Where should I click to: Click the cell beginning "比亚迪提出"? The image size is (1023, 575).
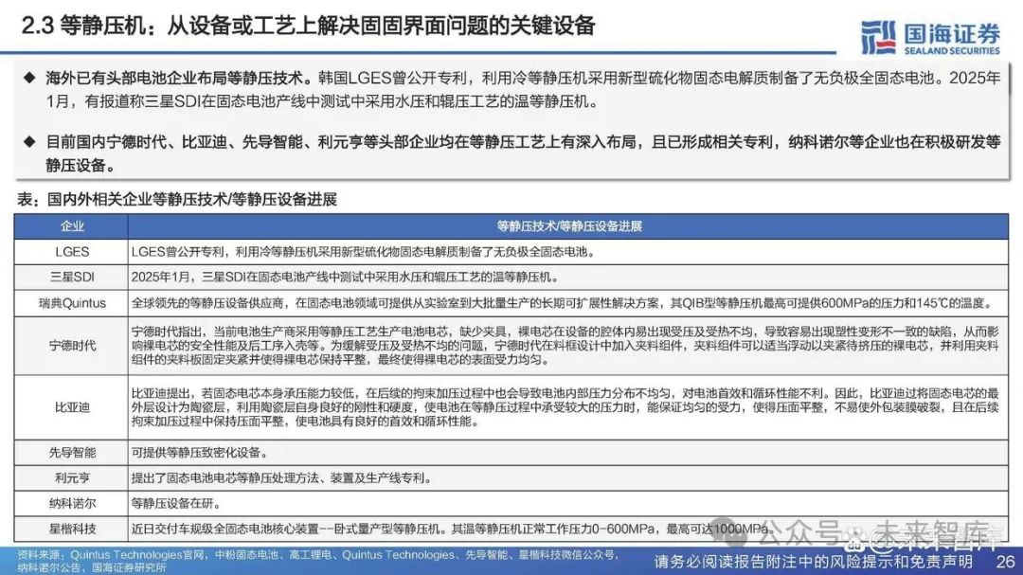pos(568,407)
